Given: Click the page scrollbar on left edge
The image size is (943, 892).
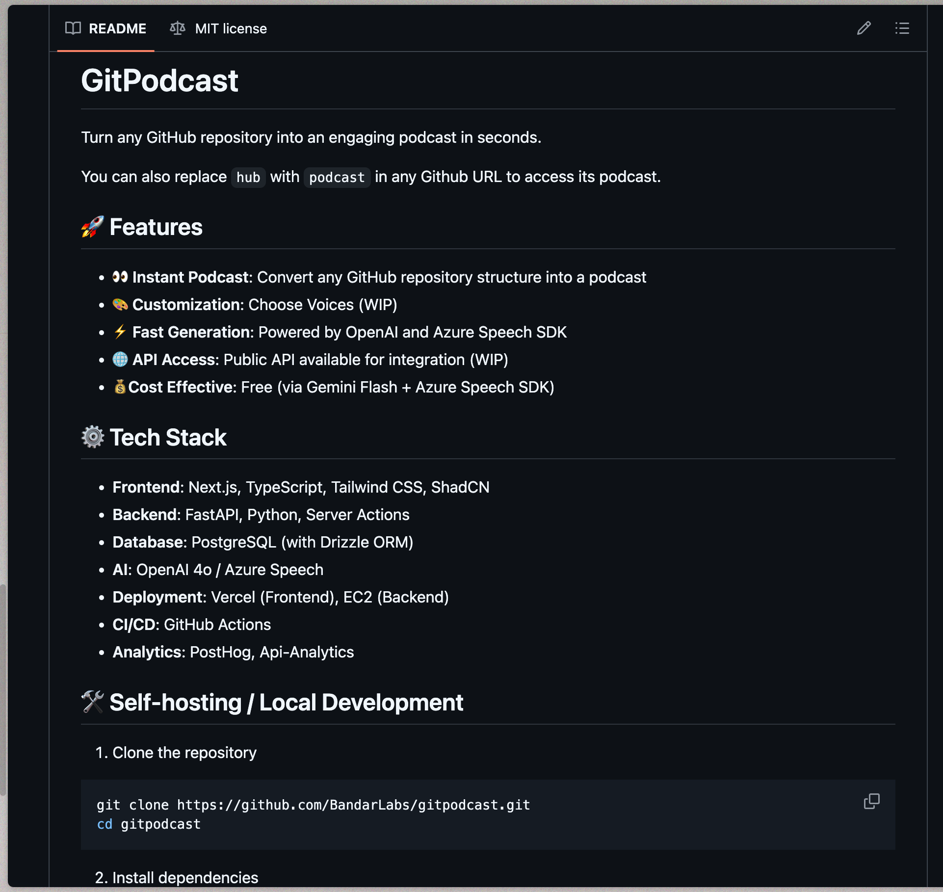Looking at the screenshot, I should click(x=3, y=689).
